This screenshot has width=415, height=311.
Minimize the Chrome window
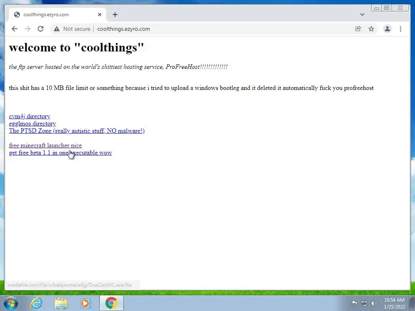click(x=376, y=8)
